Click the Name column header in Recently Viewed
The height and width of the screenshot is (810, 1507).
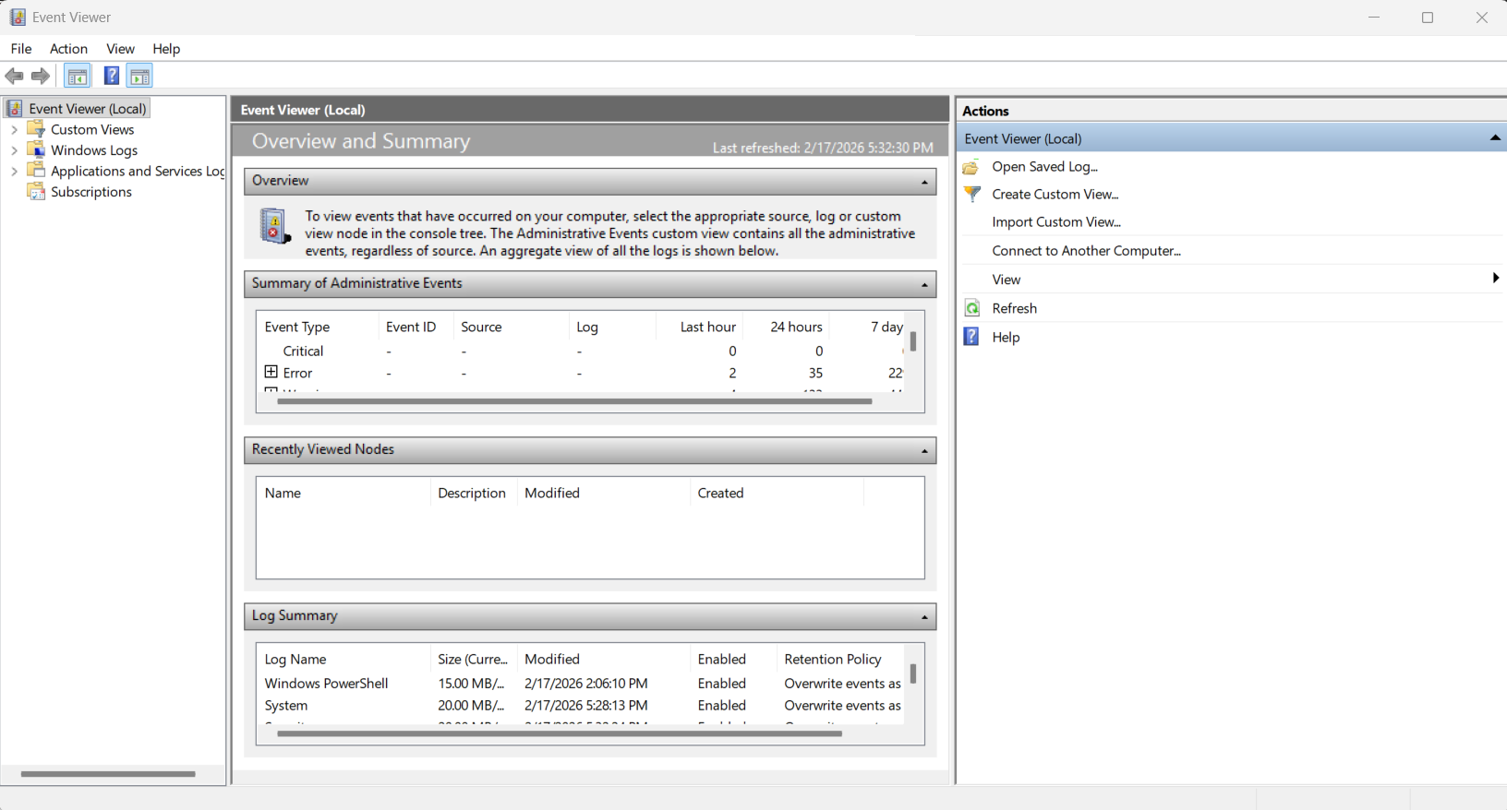click(283, 493)
